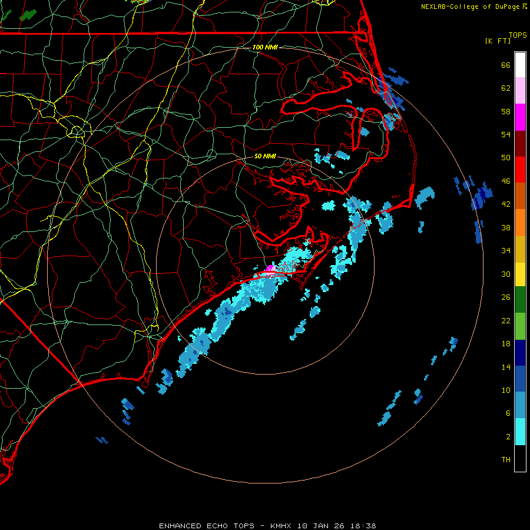The image size is (530, 530).
Task: Click the legend value 10
Action: [506, 390]
